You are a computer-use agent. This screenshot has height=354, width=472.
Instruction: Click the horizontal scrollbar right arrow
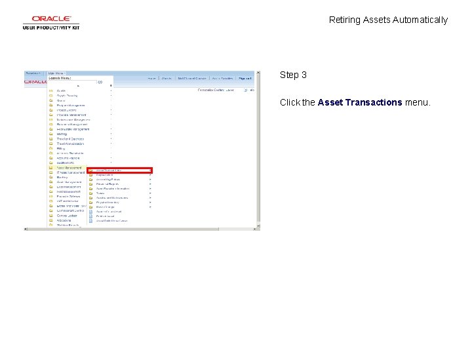tap(254, 229)
